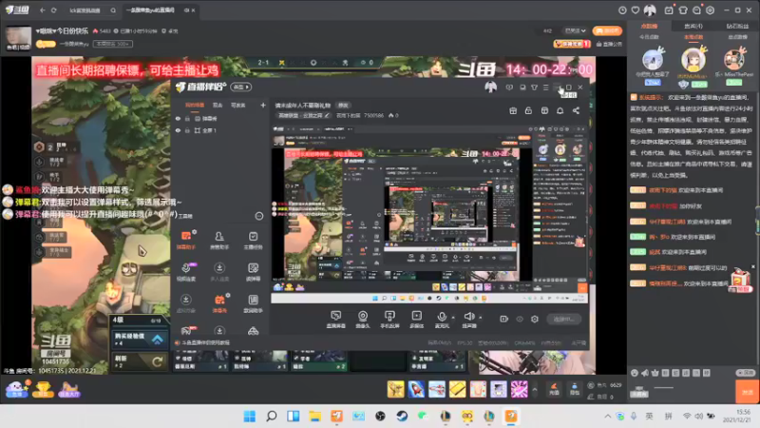Expand the microphone device dropdown arrow
760x428 pixels.
(x=453, y=318)
